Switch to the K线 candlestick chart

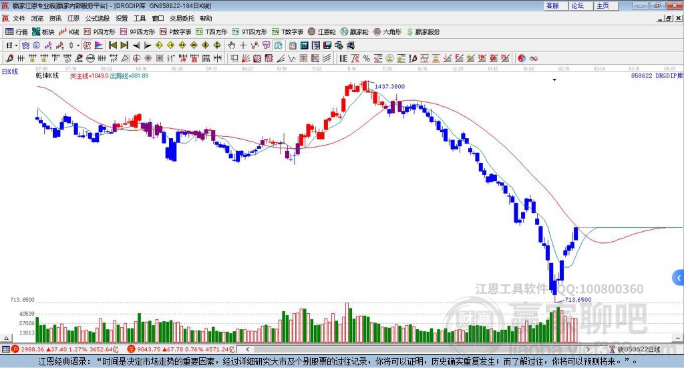click(69, 32)
